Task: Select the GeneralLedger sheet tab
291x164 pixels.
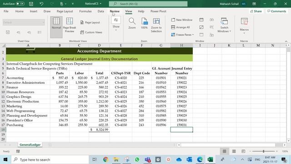Action: (30, 145)
